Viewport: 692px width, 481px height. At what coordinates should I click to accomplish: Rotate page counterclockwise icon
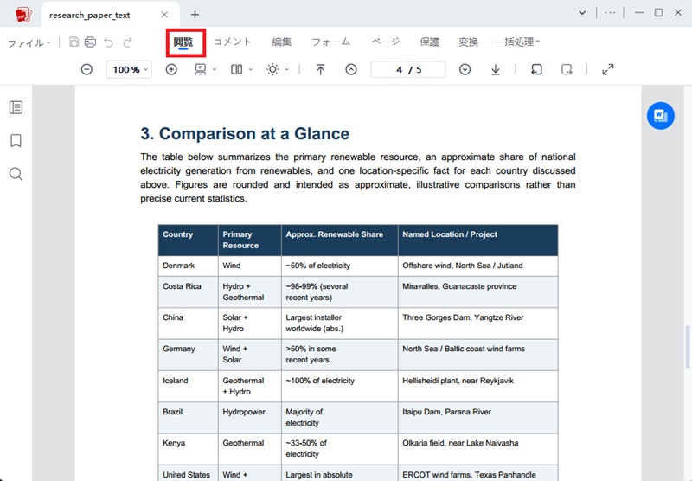click(536, 69)
